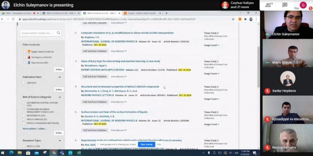This screenshot has height=156, width=313.
Task: Open 'Usage Count' dropdown for result 2
Action: coord(212,45)
